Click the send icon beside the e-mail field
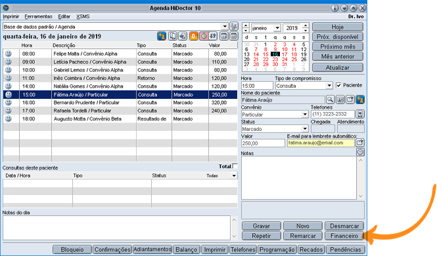 click(360, 143)
